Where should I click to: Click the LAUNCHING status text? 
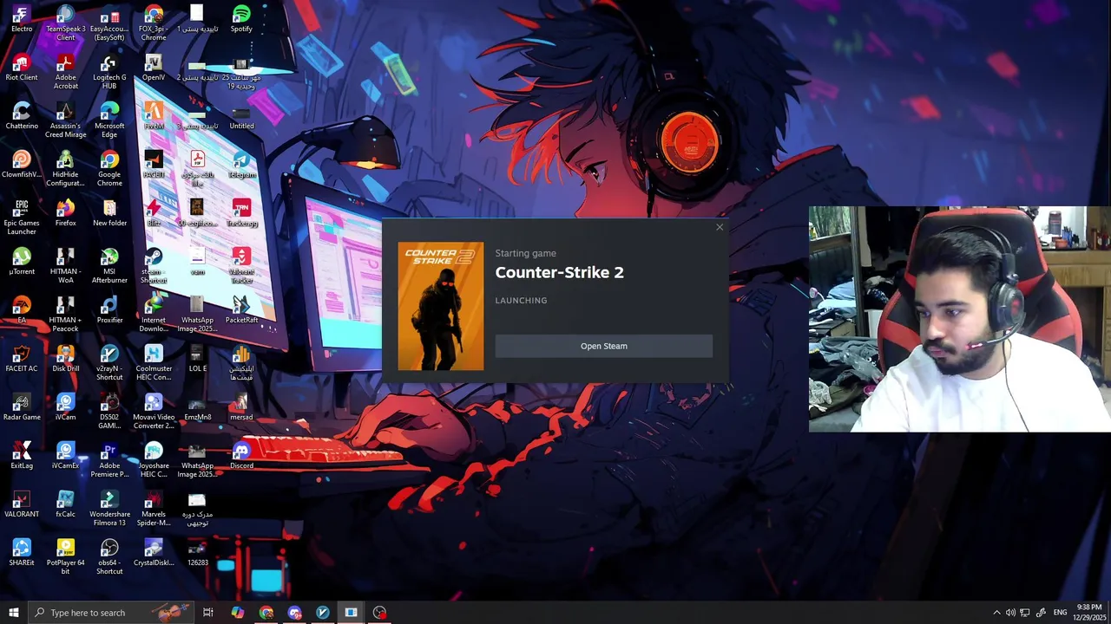point(521,301)
